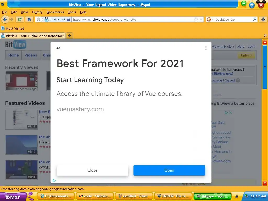Viewport: 268px width, 201px height.
Task: Switch to the code - Microsoft taskbar window
Action: [x=95, y=196]
